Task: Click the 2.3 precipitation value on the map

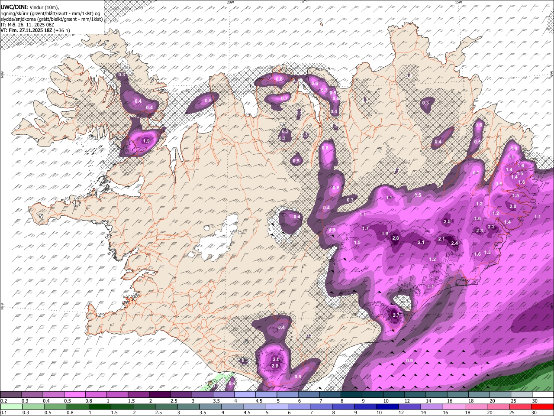Action: 479,231
